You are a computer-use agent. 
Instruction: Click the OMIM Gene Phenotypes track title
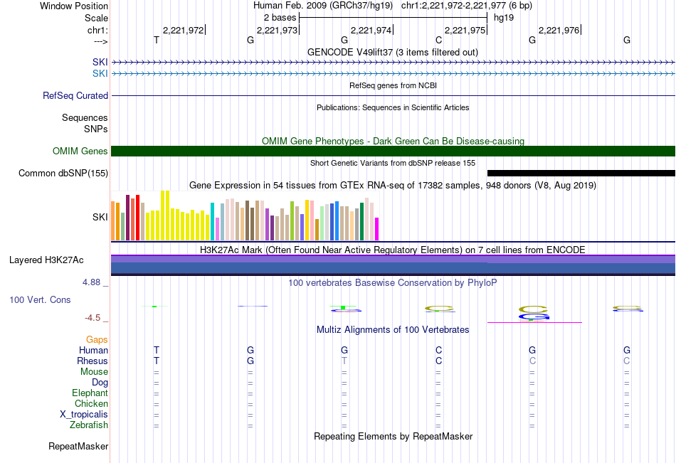[394, 141]
